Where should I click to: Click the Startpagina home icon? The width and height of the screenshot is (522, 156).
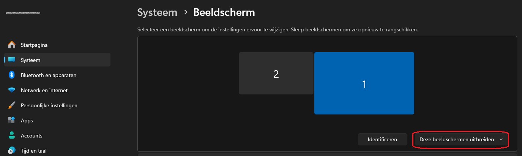click(12, 45)
